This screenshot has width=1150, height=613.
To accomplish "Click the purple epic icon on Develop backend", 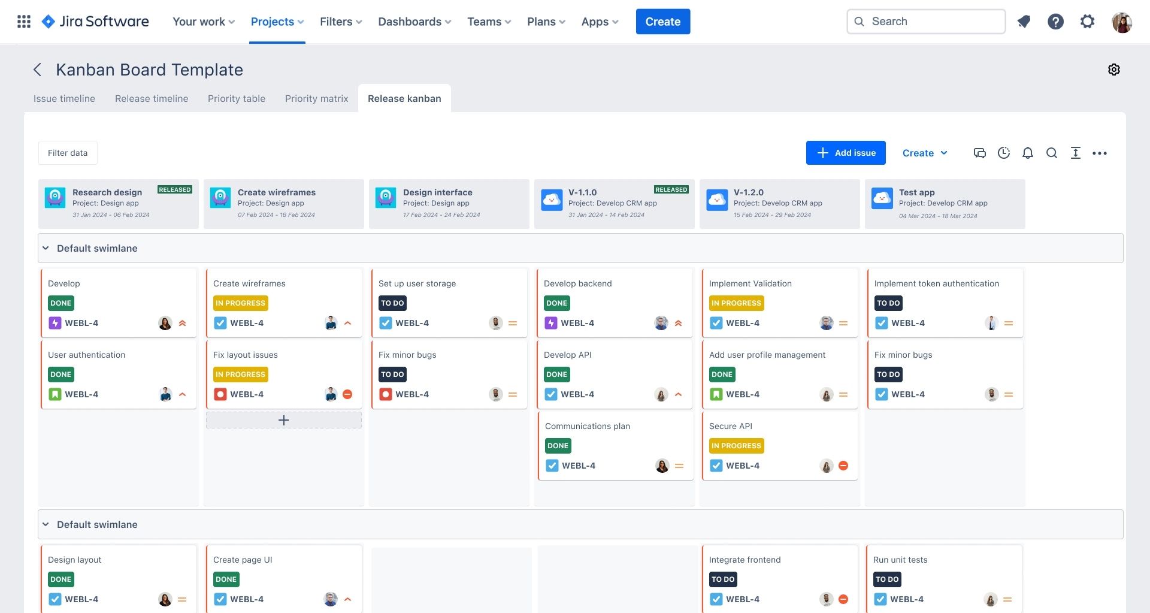I will pyautogui.click(x=551, y=322).
